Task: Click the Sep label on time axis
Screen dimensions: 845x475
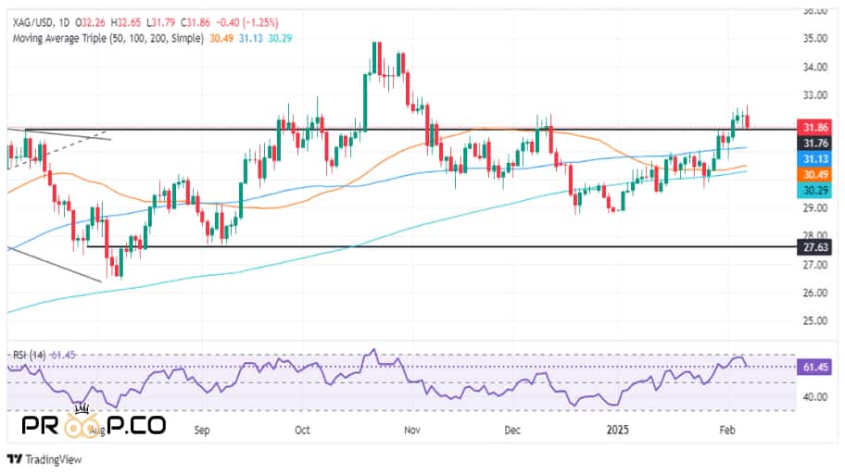Action: (x=202, y=430)
